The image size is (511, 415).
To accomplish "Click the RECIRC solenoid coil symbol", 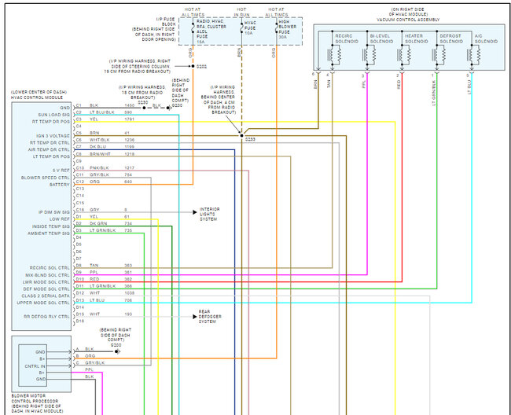I will point(333,55).
